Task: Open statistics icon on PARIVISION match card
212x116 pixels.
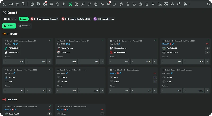Action: pyautogui.click(x=50, y=41)
